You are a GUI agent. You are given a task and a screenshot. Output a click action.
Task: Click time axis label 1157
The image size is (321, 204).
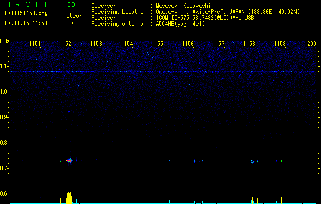coord(218,44)
